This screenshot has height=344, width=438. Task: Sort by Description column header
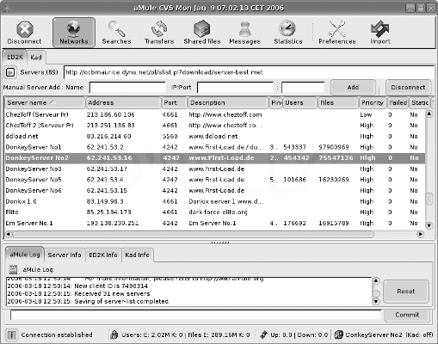pos(228,102)
